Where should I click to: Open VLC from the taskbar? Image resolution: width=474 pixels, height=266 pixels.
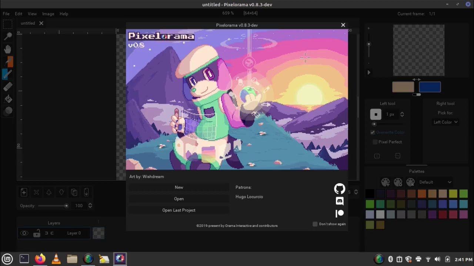click(56, 259)
